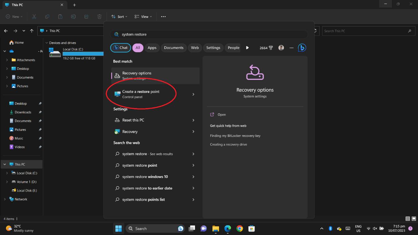418x235 pixels.
Task: Expand the Reset this PC result arrow
Action: [193, 120]
